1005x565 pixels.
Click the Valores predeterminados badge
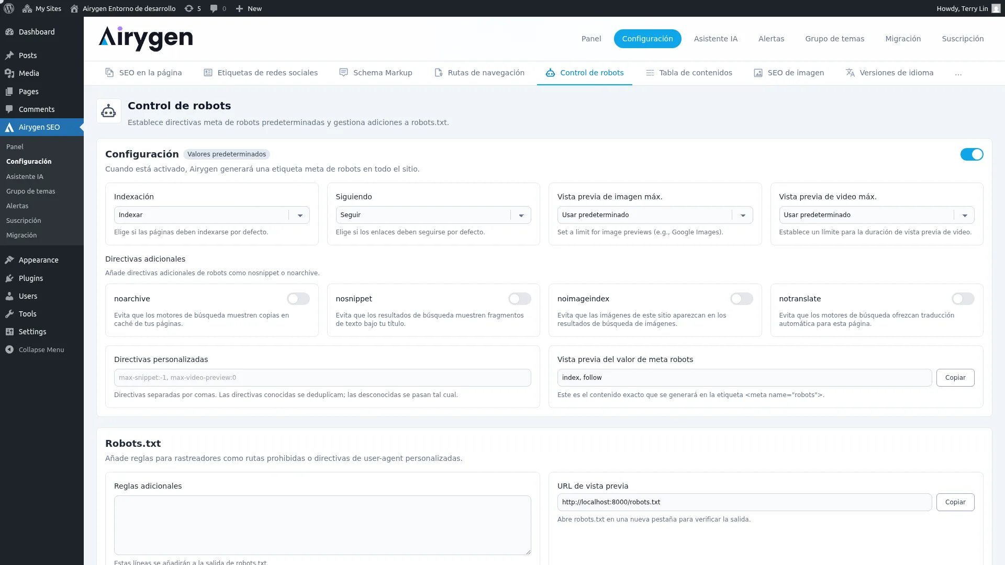coord(227,154)
